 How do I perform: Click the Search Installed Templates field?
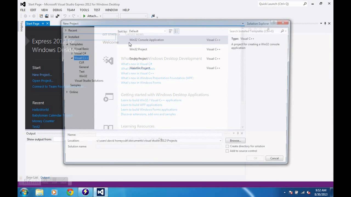pos(254,31)
